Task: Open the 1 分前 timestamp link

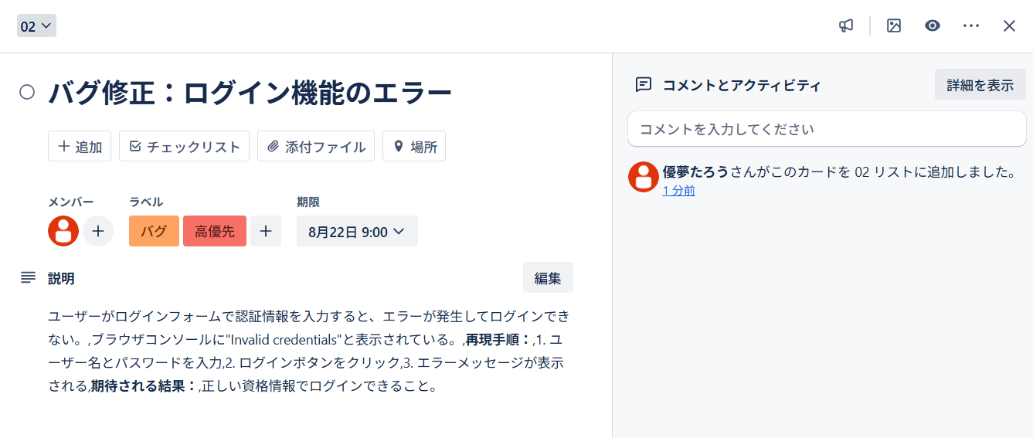Action: pos(678,191)
